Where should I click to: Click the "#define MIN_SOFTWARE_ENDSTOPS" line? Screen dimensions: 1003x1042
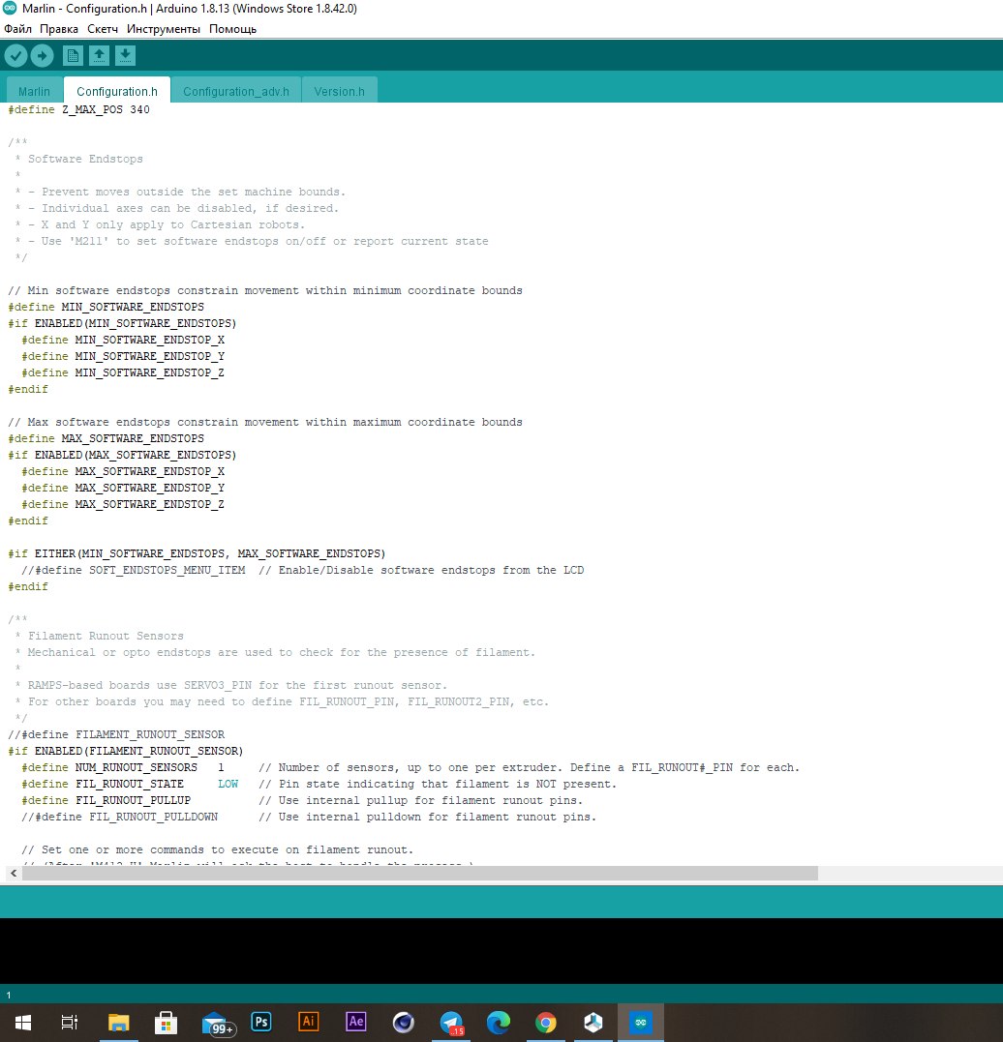tap(106, 307)
